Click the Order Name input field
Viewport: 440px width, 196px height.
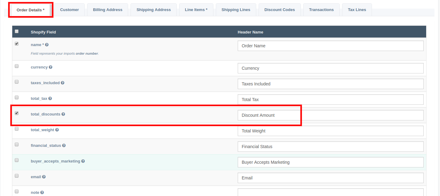330,46
